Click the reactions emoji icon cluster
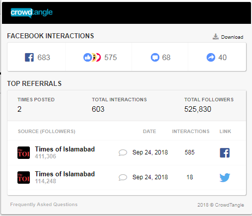The width and height of the screenshot is (252, 216). coord(92,58)
